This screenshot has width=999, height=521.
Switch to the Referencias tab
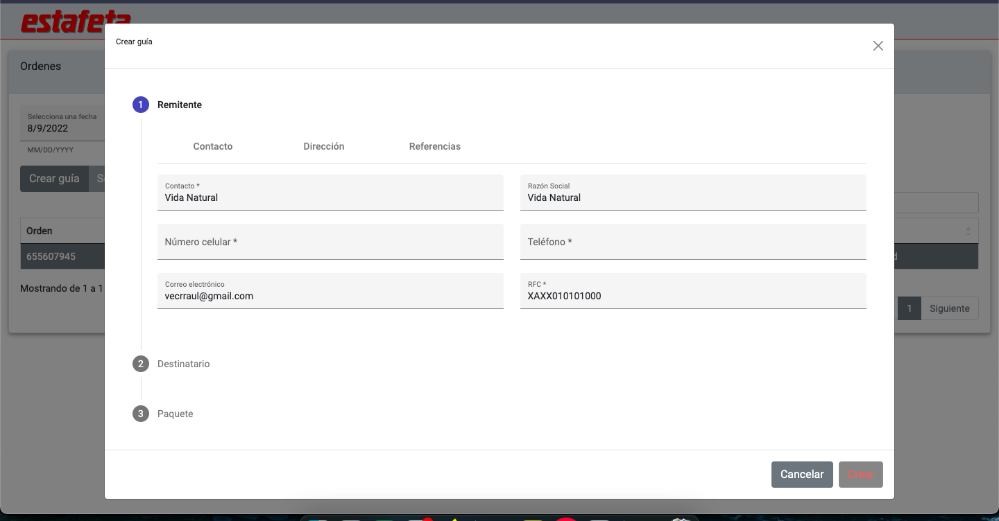click(x=435, y=146)
